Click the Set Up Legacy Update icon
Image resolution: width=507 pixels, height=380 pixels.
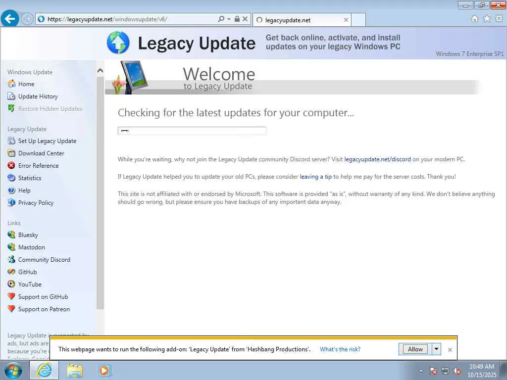pyautogui.click(x=11, y=141)
